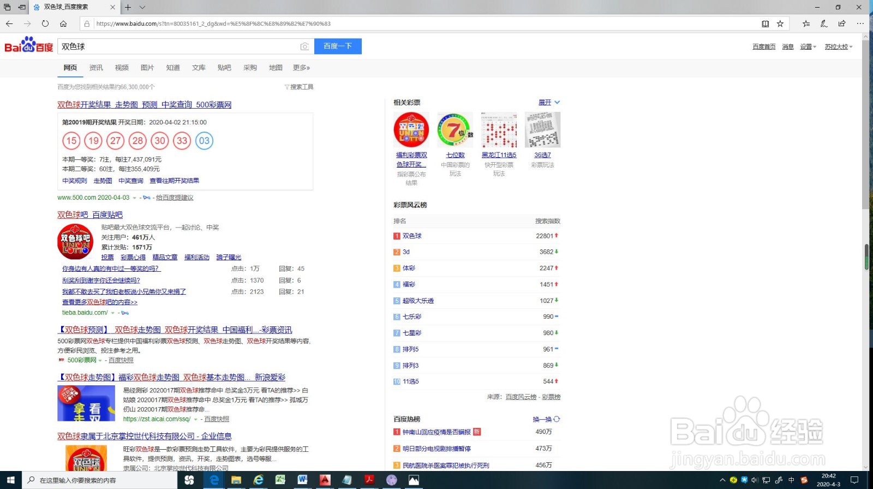Go to the browser home page icon
Screen dimensions: 873x489
click(63, 23)
